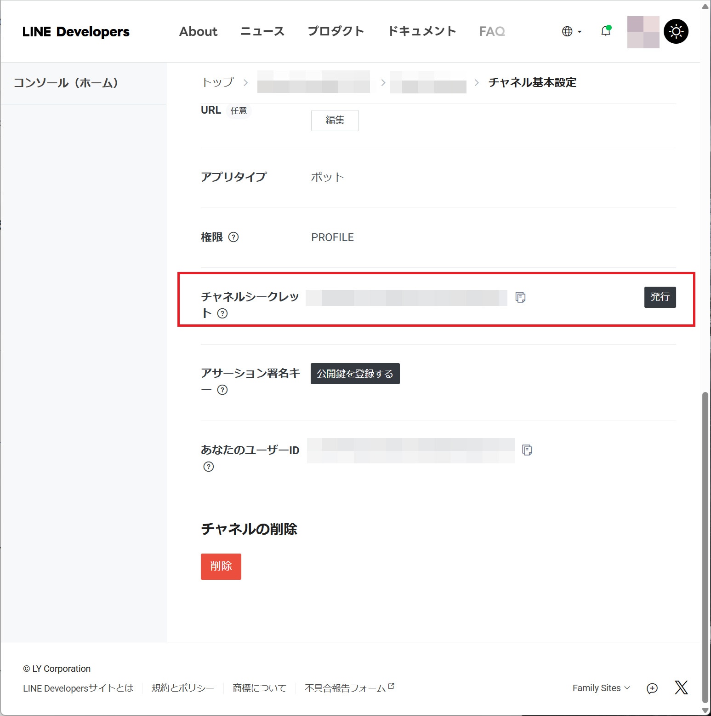This screenshot has width=711, height=716.
Task: Open the assertion signing key help icon
Action: click(222, 390)
